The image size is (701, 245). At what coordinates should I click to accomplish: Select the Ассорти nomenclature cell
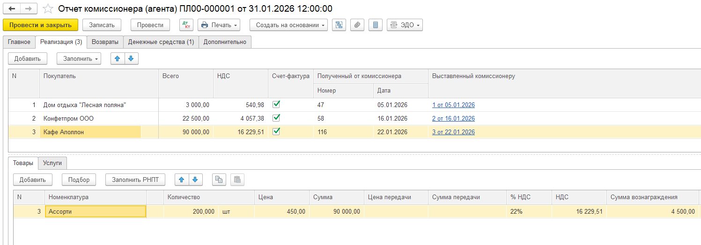coord(95,211)
